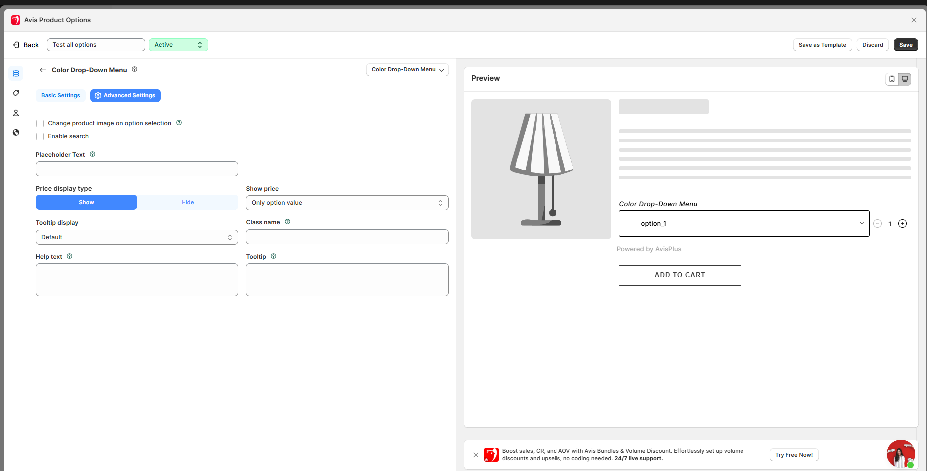Viewport: 927px width, 471px height.
Task: Select the Advanced Settings tab
Action: coord(125,95)
